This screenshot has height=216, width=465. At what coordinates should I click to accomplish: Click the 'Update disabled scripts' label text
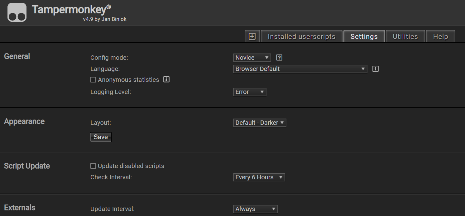click(x=131, y=166)
